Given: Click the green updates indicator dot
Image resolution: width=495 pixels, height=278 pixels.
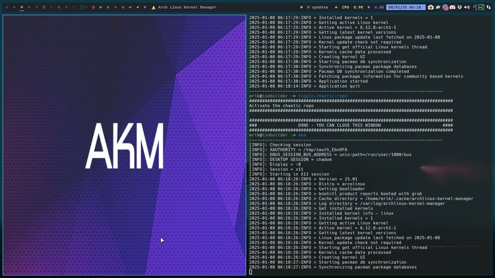Looking at the screenshot, I should point(302,7).
